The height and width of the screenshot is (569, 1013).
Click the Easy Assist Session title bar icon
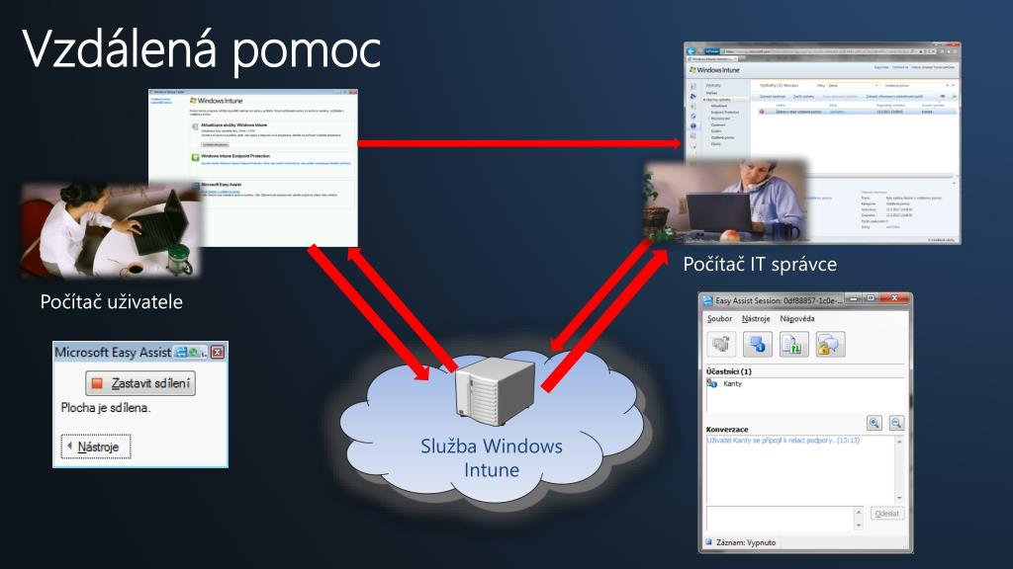[x=708, y=300]
